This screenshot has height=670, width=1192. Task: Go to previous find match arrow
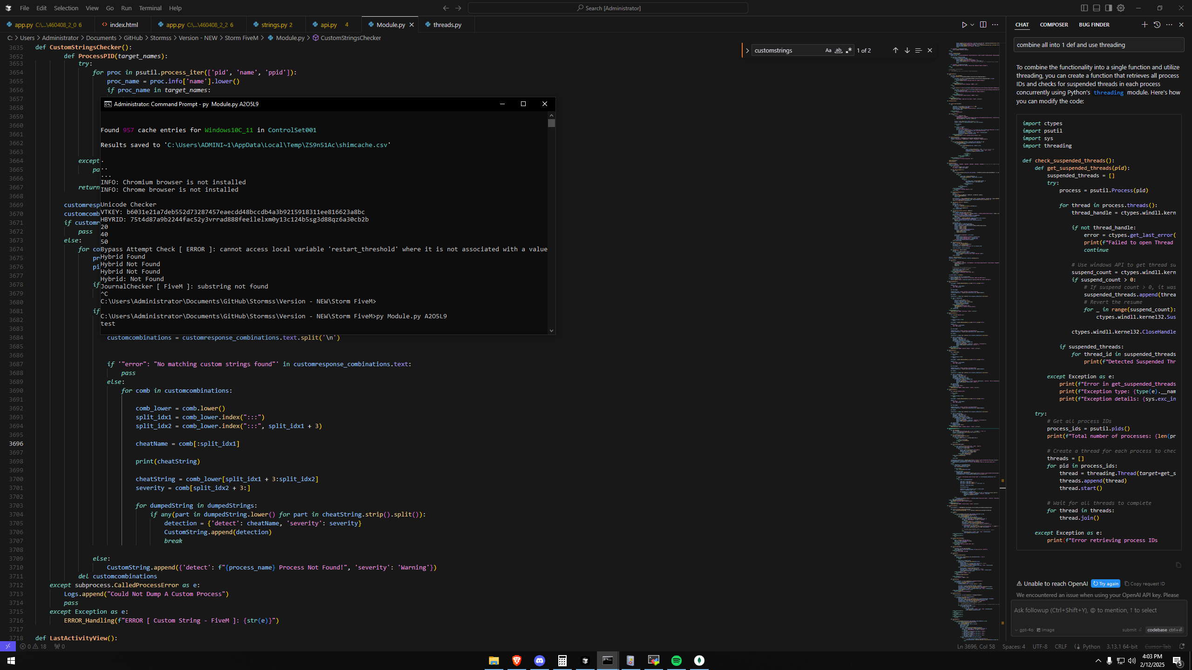[x=895, y=50]
